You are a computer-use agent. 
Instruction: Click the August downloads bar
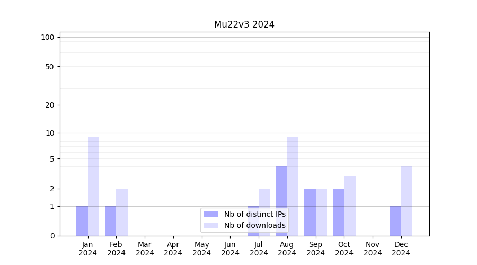click(293, 186)
